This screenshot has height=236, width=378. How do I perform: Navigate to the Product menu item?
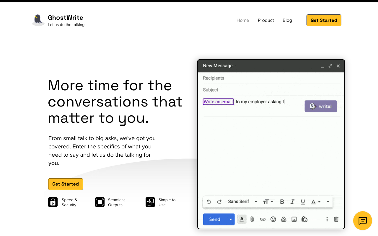point(265,20)
